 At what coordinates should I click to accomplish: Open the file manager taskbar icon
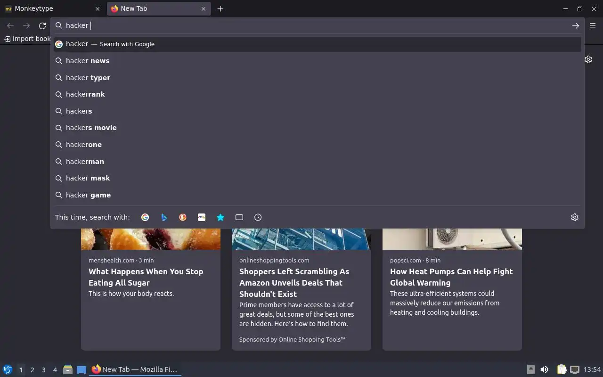pyautogui.click(x=68, y=369)
